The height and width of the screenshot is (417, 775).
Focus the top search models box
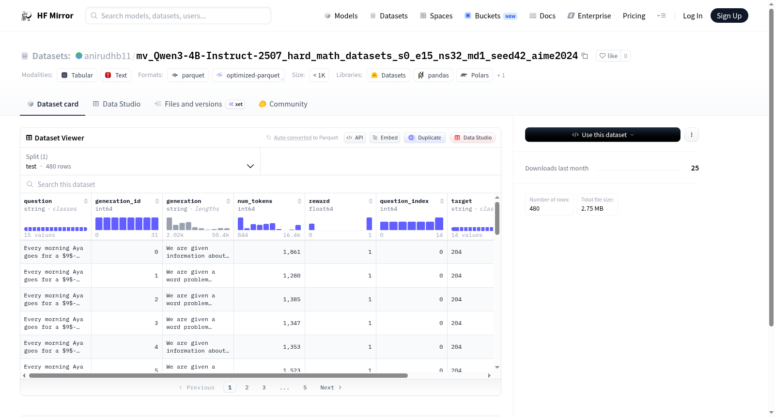(x=178, y=15)
